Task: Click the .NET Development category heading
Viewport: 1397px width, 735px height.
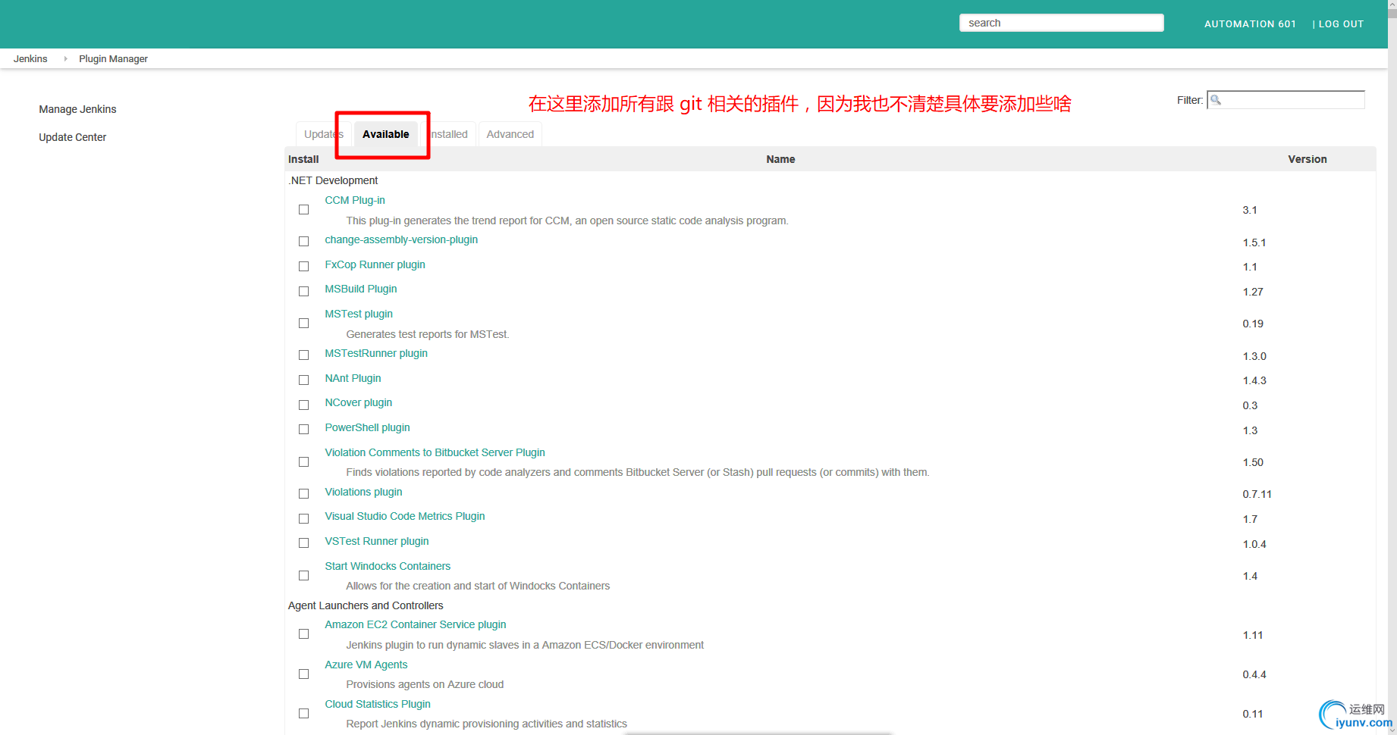Action: point(333,180)
